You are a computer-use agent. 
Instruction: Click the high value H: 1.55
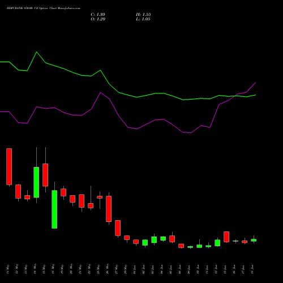click(x=143, y=15)
